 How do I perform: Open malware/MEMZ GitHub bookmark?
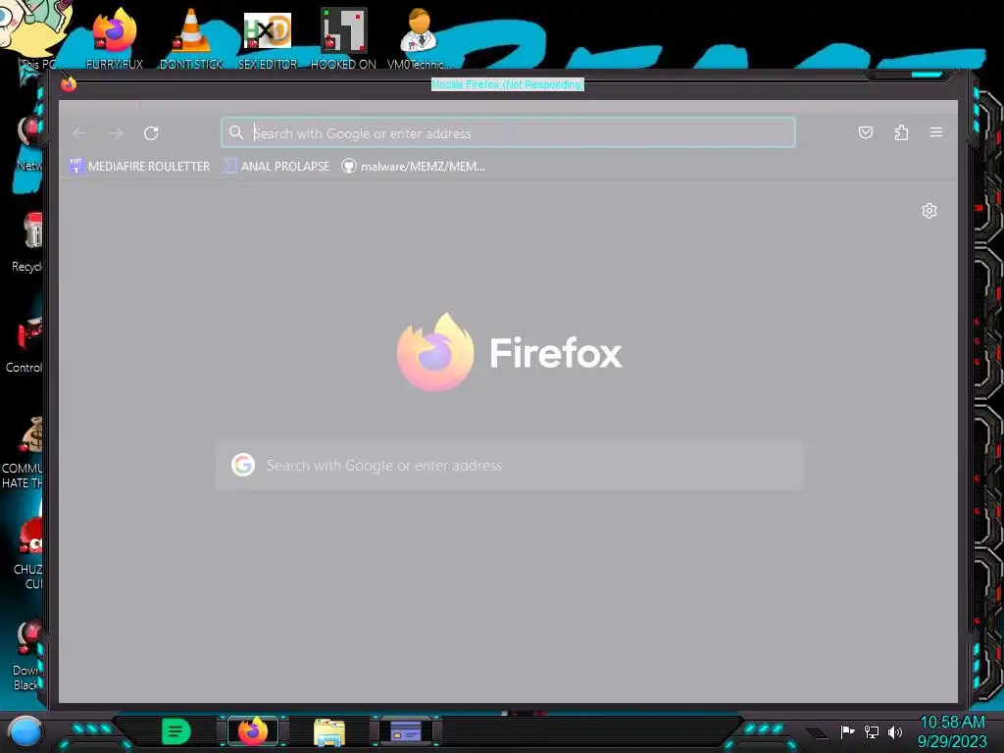pyautogui.click(x=413, y=167)
